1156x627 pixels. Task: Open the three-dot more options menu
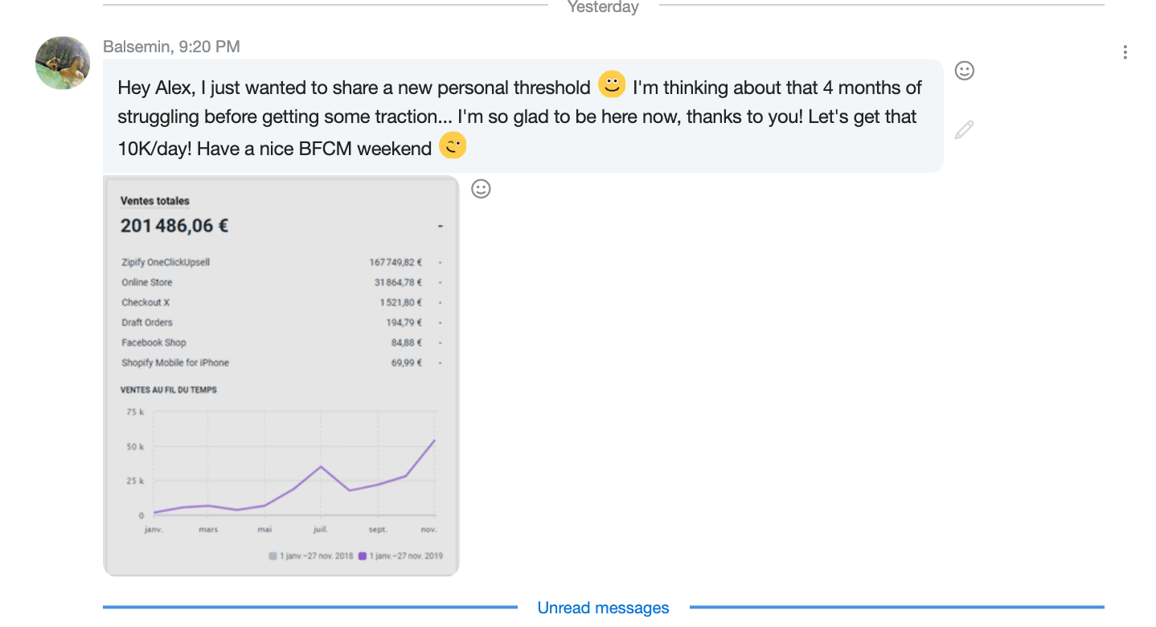coord(1125,52)
